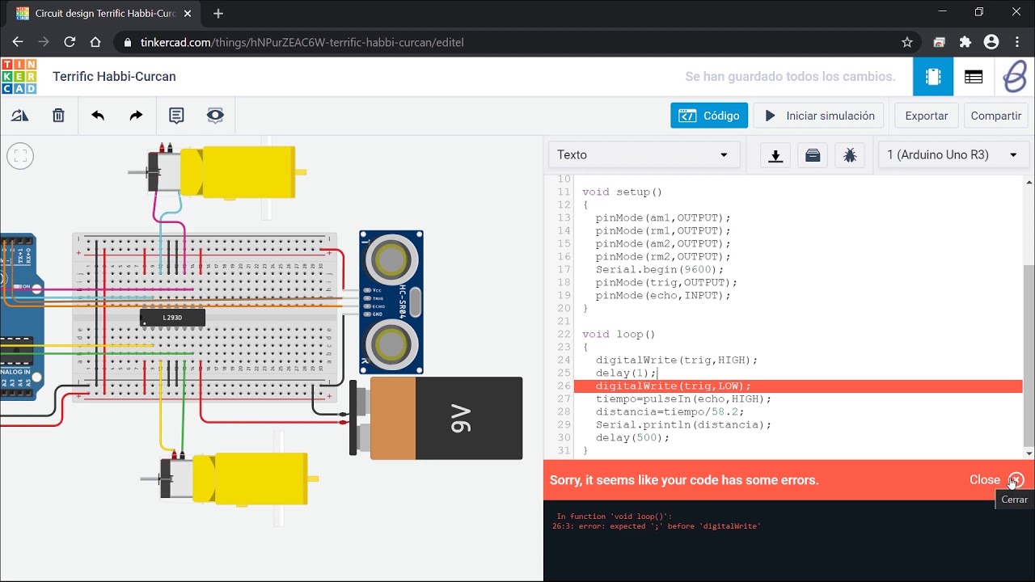This screenshot has height=582, width=1035.
Task: Click the void setup() line
Action: click(622, 192)
